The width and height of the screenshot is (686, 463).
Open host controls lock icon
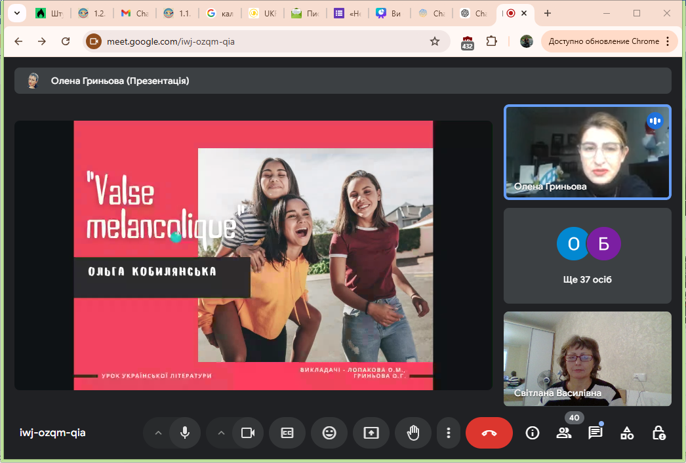point(658,433)
